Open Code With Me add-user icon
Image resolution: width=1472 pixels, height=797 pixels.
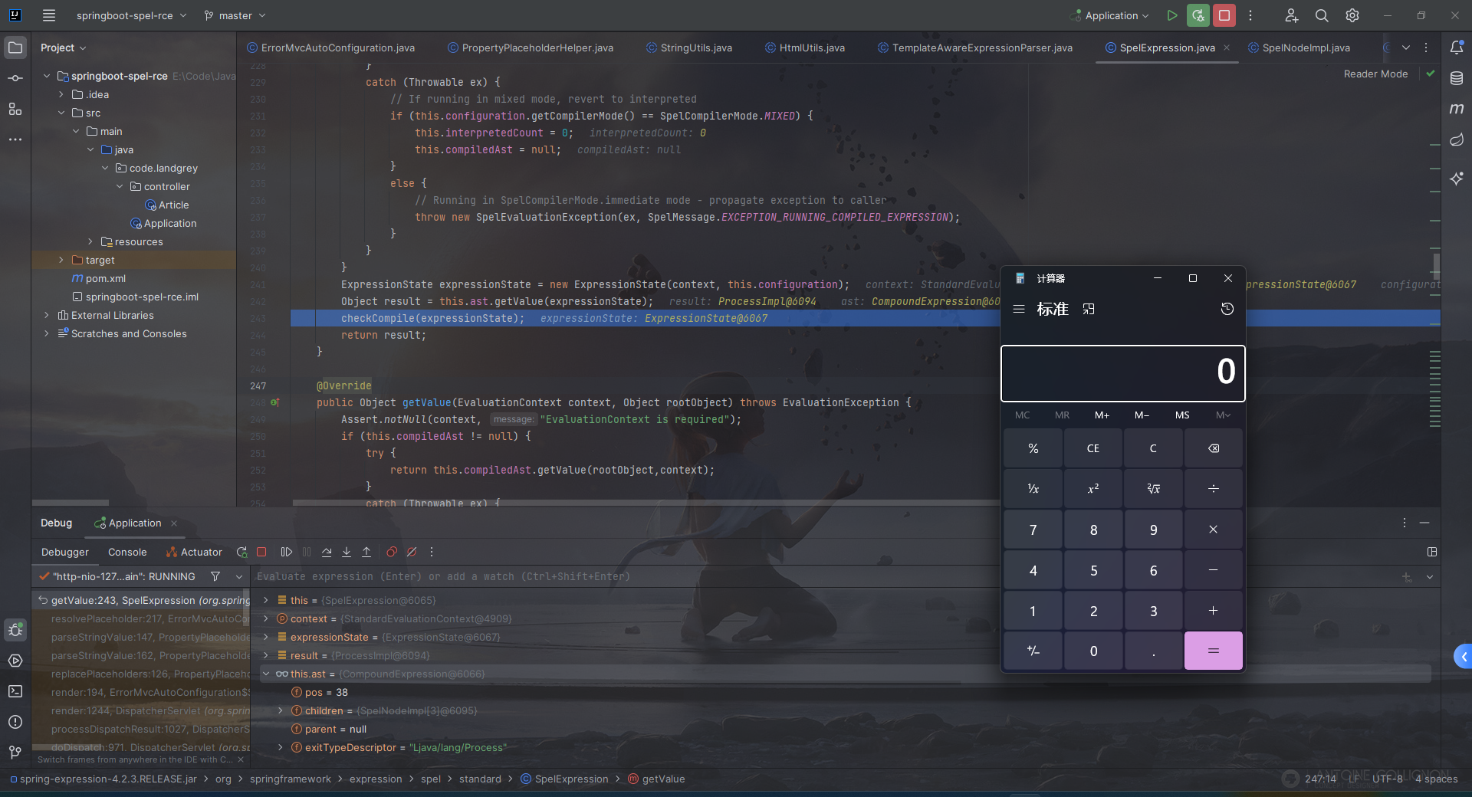(1292, 15)
